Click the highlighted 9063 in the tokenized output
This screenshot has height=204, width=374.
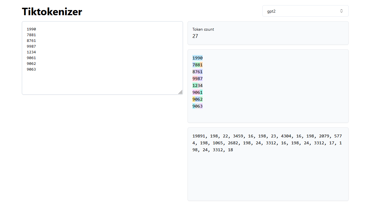click(x=197, y=106)
